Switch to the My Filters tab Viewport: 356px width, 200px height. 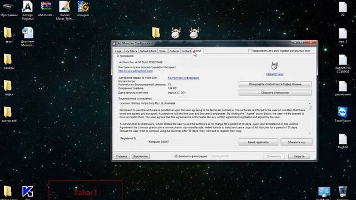pos(131,51)
